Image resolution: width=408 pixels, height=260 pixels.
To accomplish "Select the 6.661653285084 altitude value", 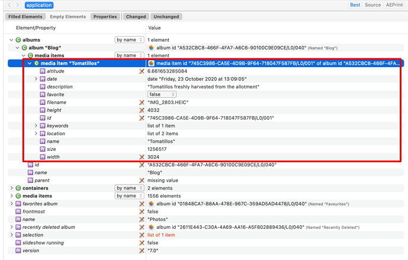I will (x=167, y=71).
